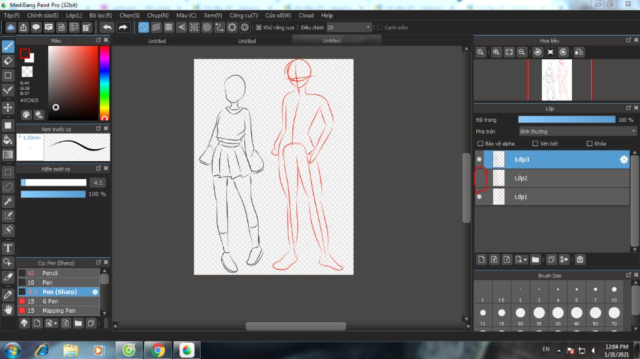The height and width of the screenshot is (359, 640).
Task: Click the Navigator canvas thumbnail
Action: [557, 80]
